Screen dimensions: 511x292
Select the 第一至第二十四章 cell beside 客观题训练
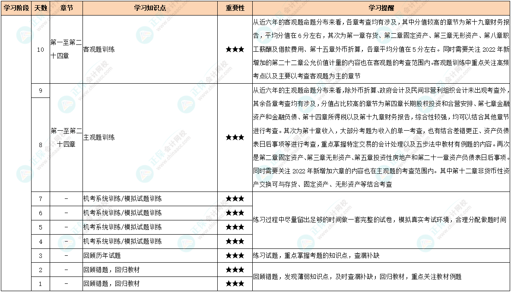(x=66, y=50)
